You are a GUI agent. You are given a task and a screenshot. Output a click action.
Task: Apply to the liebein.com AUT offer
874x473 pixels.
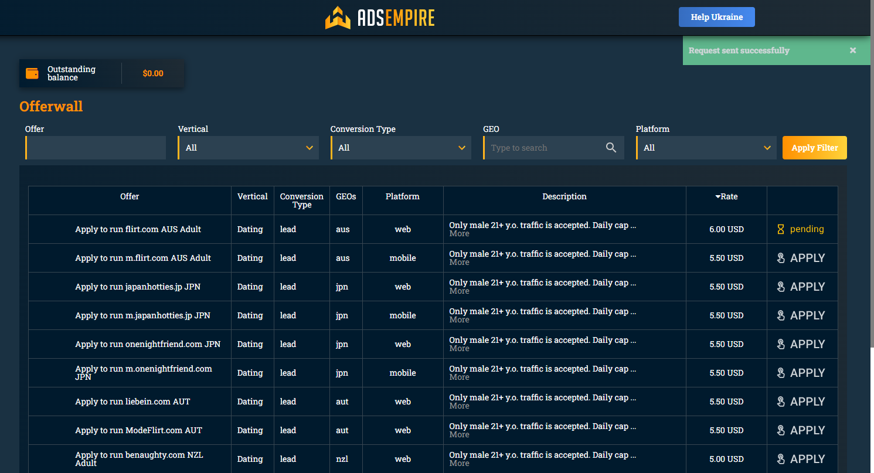click(801, 401)
